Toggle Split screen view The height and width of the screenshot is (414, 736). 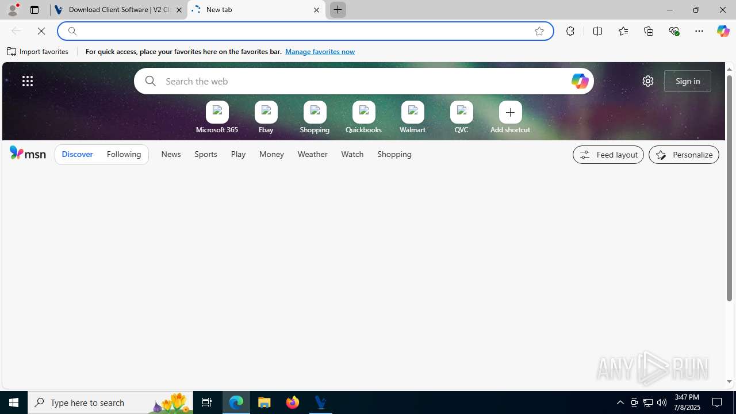click(597, 31)
